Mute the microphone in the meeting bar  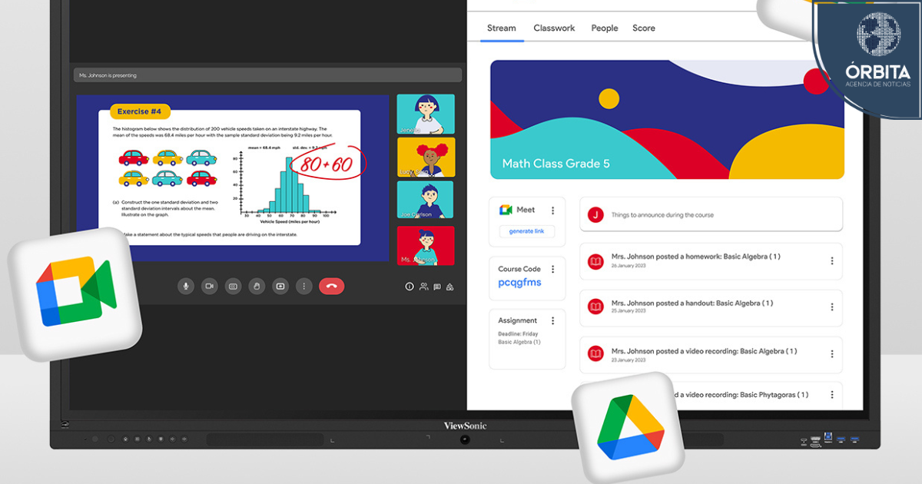click(x=185, y=287)
